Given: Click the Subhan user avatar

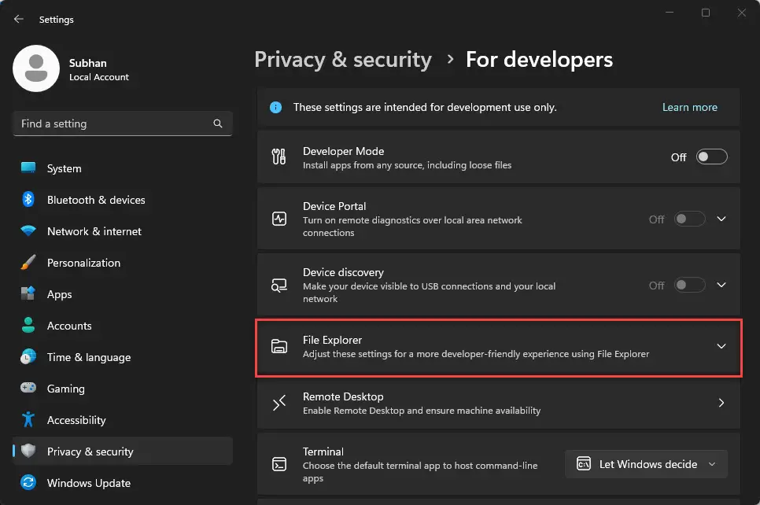Looking at the screenshot, I should pos(36,68).
